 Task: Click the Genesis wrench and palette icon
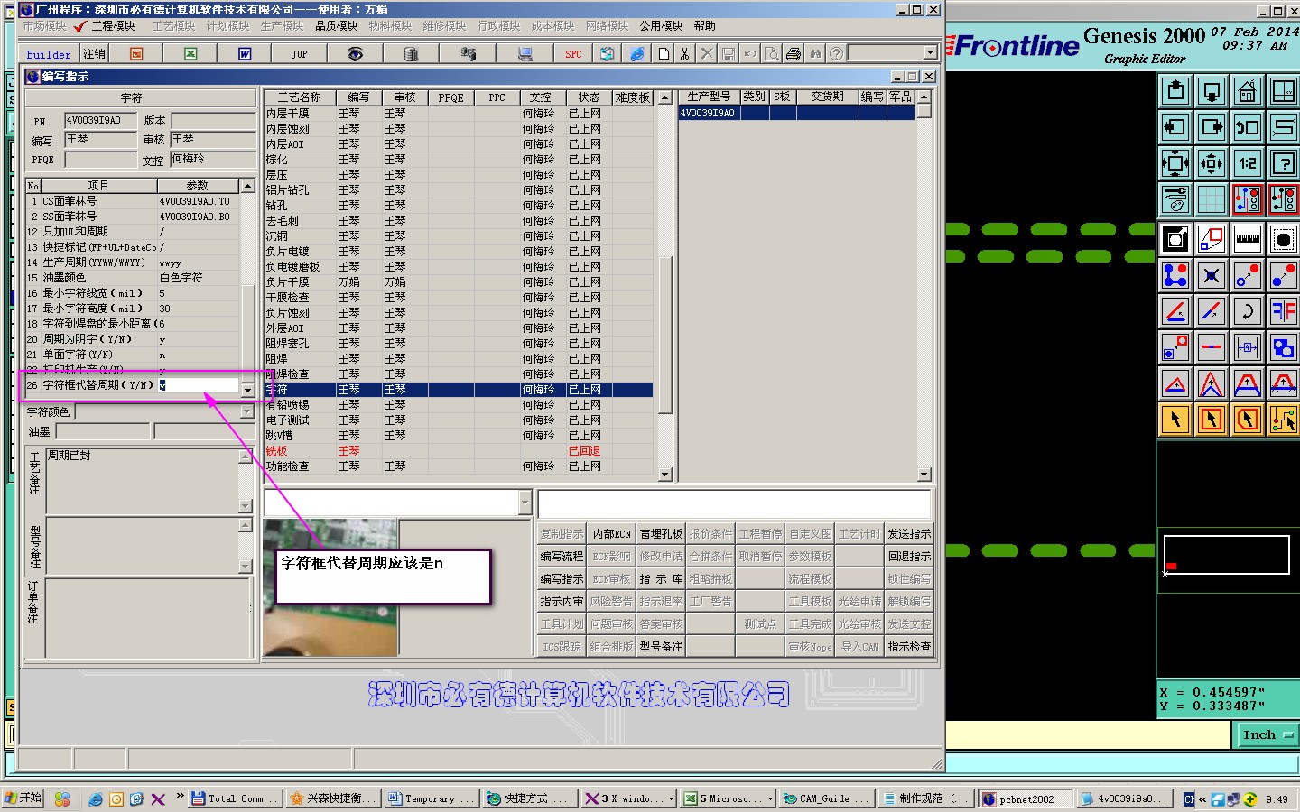(x=1175, y=199)
